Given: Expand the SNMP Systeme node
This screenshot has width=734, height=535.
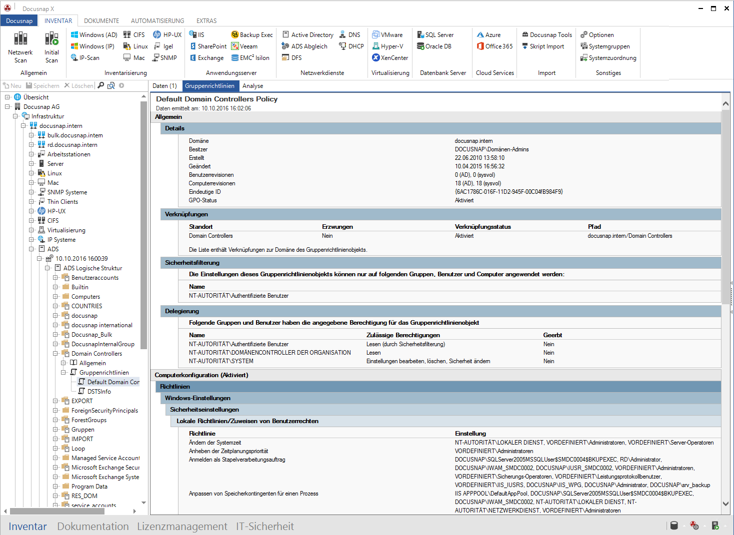Looking at the screenshot, I should pos(31,192).
